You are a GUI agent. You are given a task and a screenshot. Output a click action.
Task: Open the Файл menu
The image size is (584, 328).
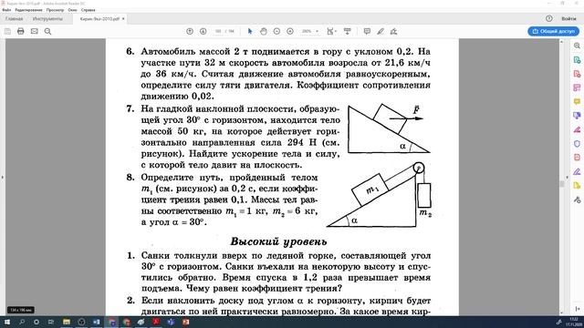pos(6,10)
